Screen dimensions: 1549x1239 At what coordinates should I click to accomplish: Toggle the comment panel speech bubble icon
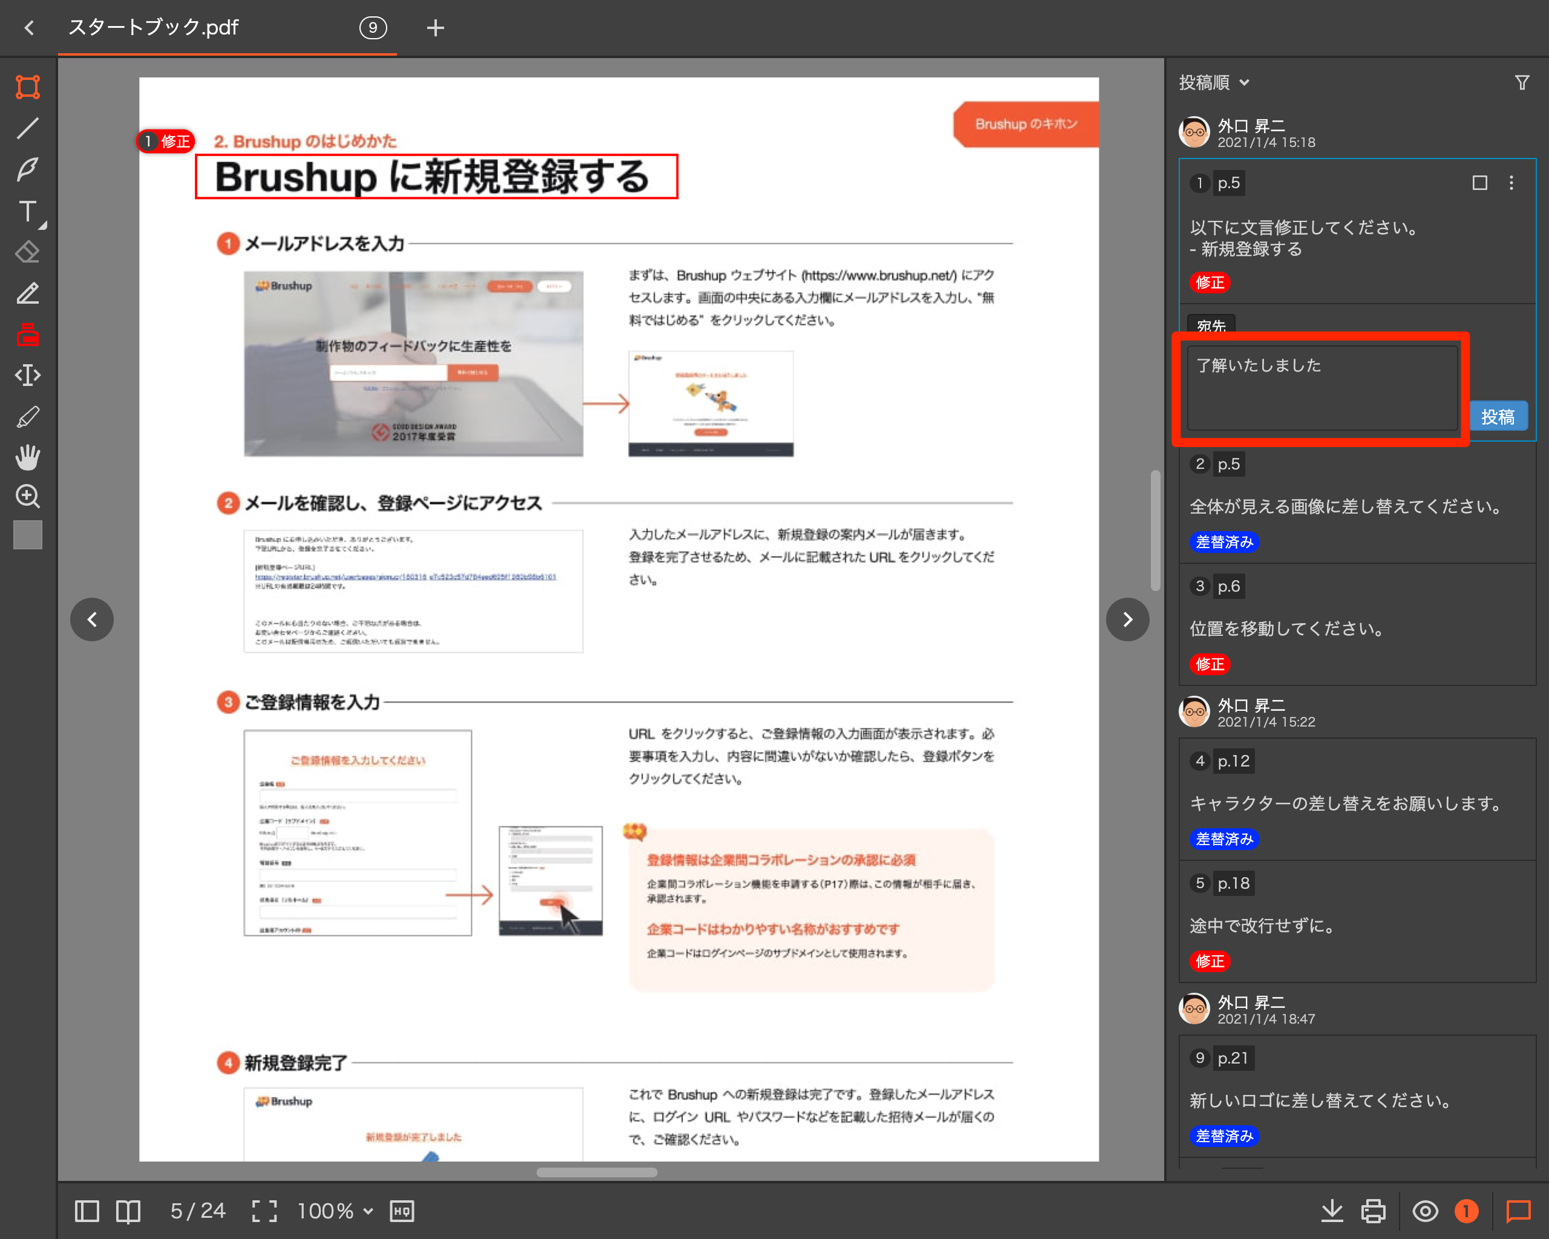click(1518, 1211)
